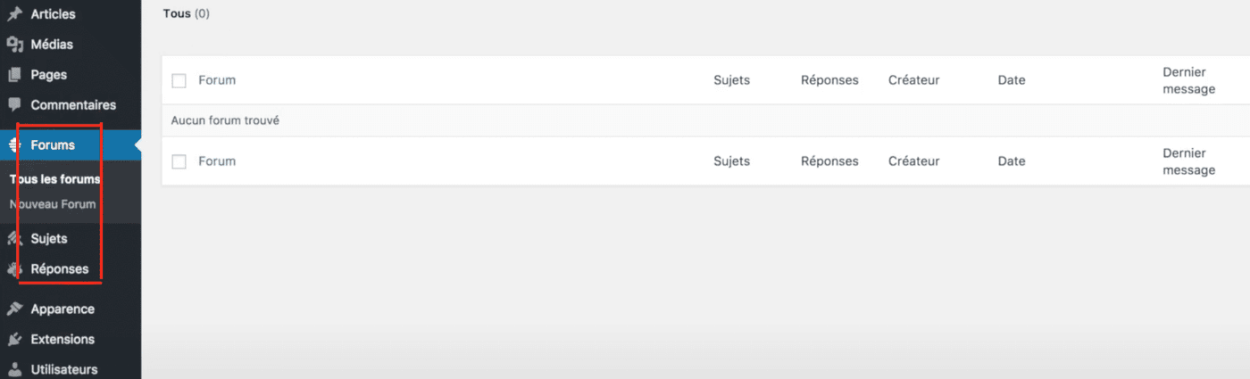This screenshot has height=379, width=1250.
Task: Tick the select-all checkbox in table header
Action: coord(179,80)
